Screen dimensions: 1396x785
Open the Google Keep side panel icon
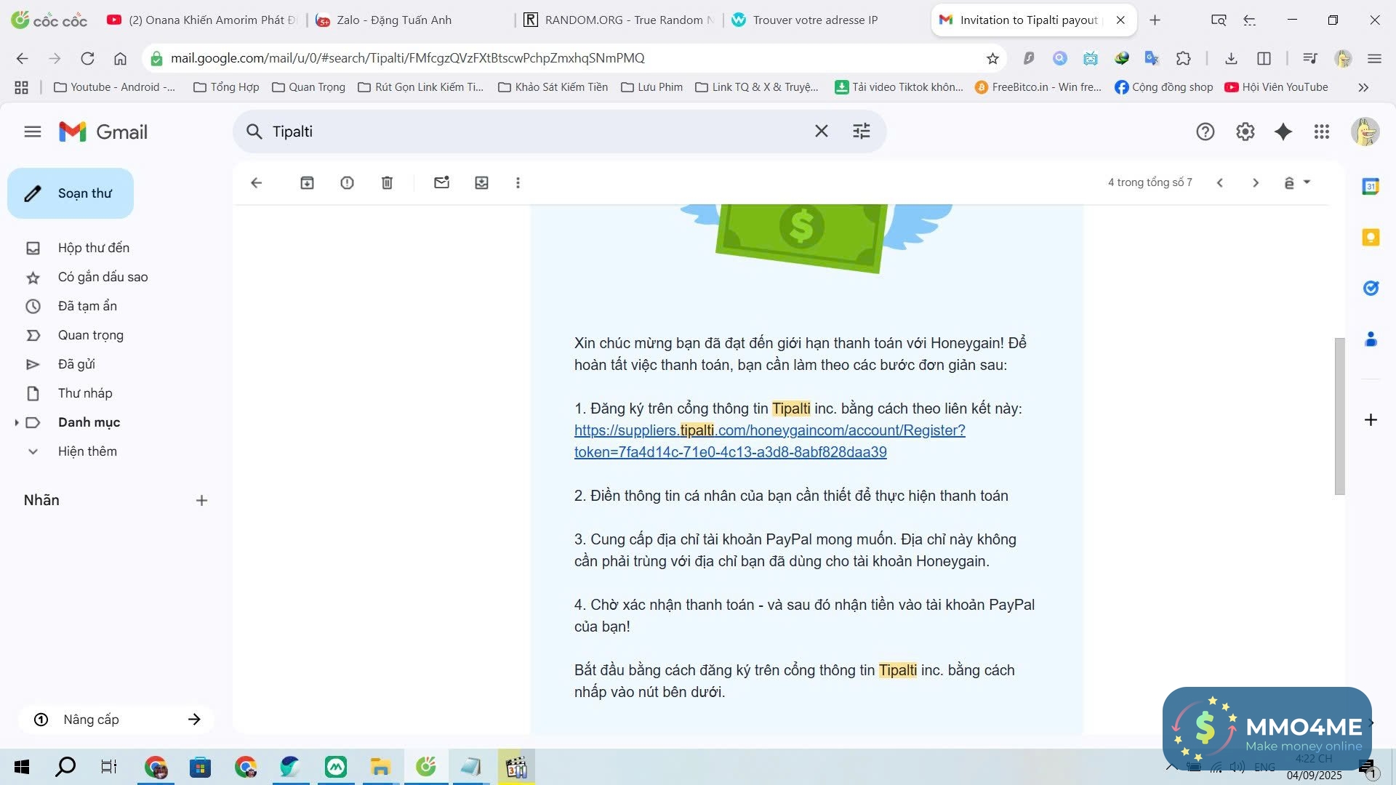click(1371, 238)
